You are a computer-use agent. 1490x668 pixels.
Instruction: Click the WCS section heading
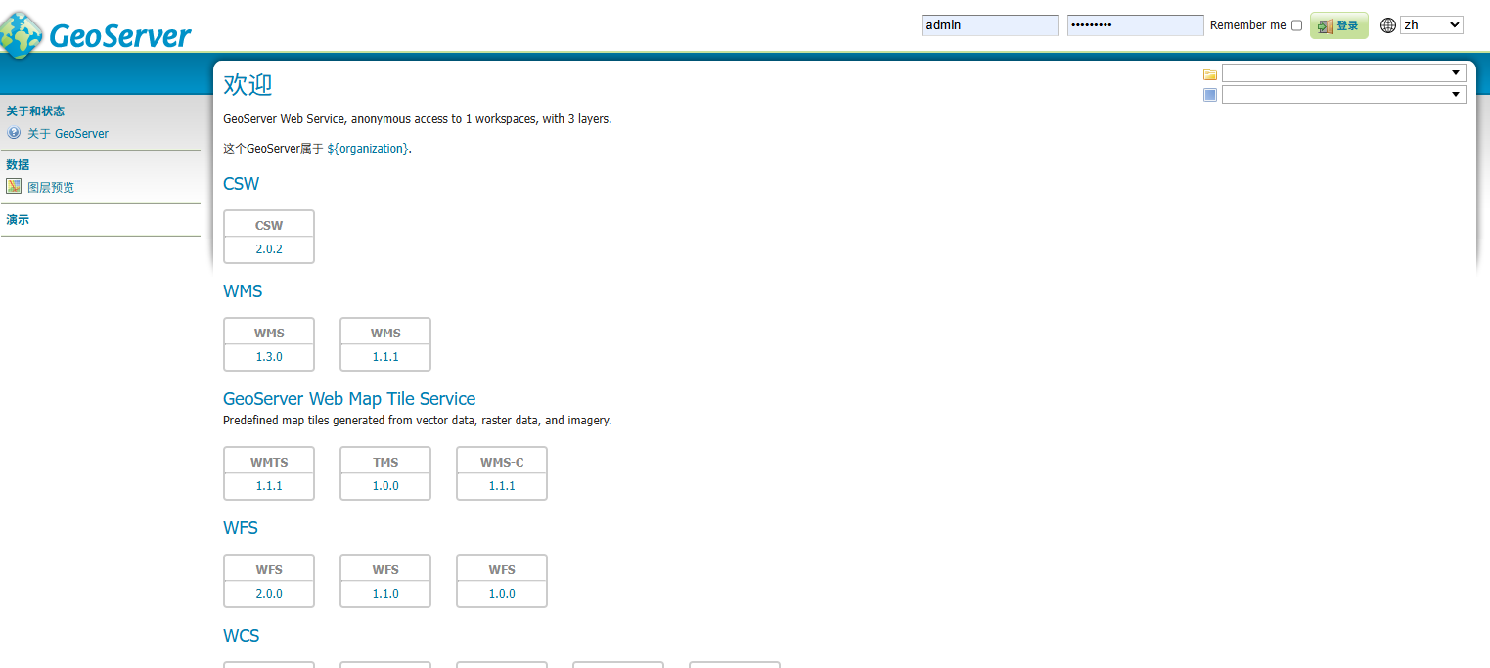pyautogui.click(x=242, y=636)
